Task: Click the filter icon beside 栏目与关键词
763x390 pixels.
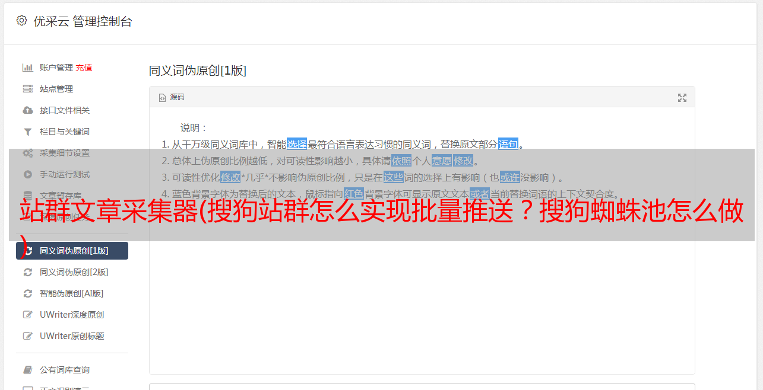Action: point(27,132)
